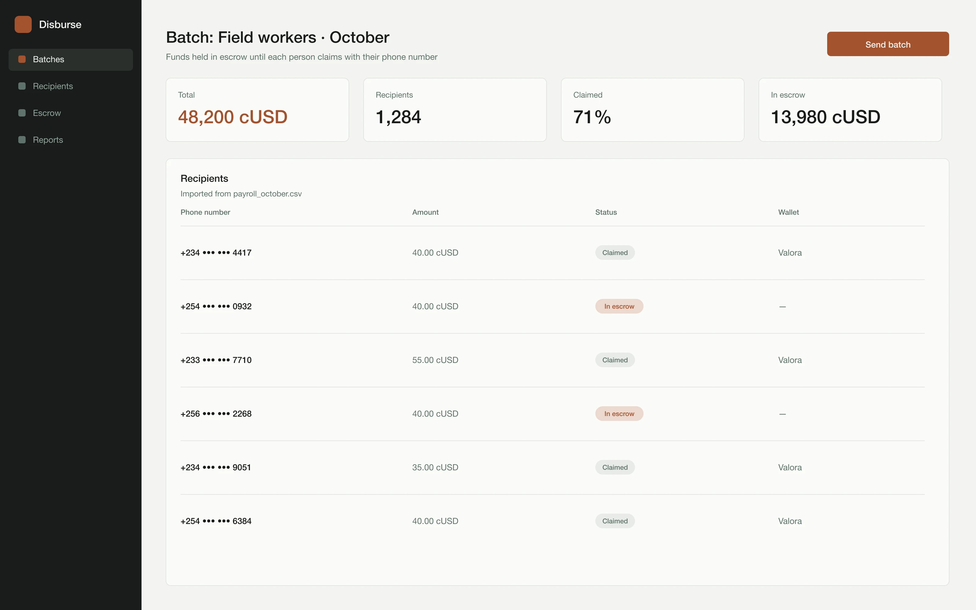Screen dimensions: 976x610
Task: Click the 55.00 cUSD amount cell
Action: pyautogui.click(x=435, y=360)
